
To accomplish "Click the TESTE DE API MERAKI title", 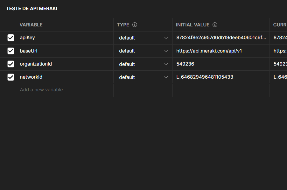I will [31, 9].
